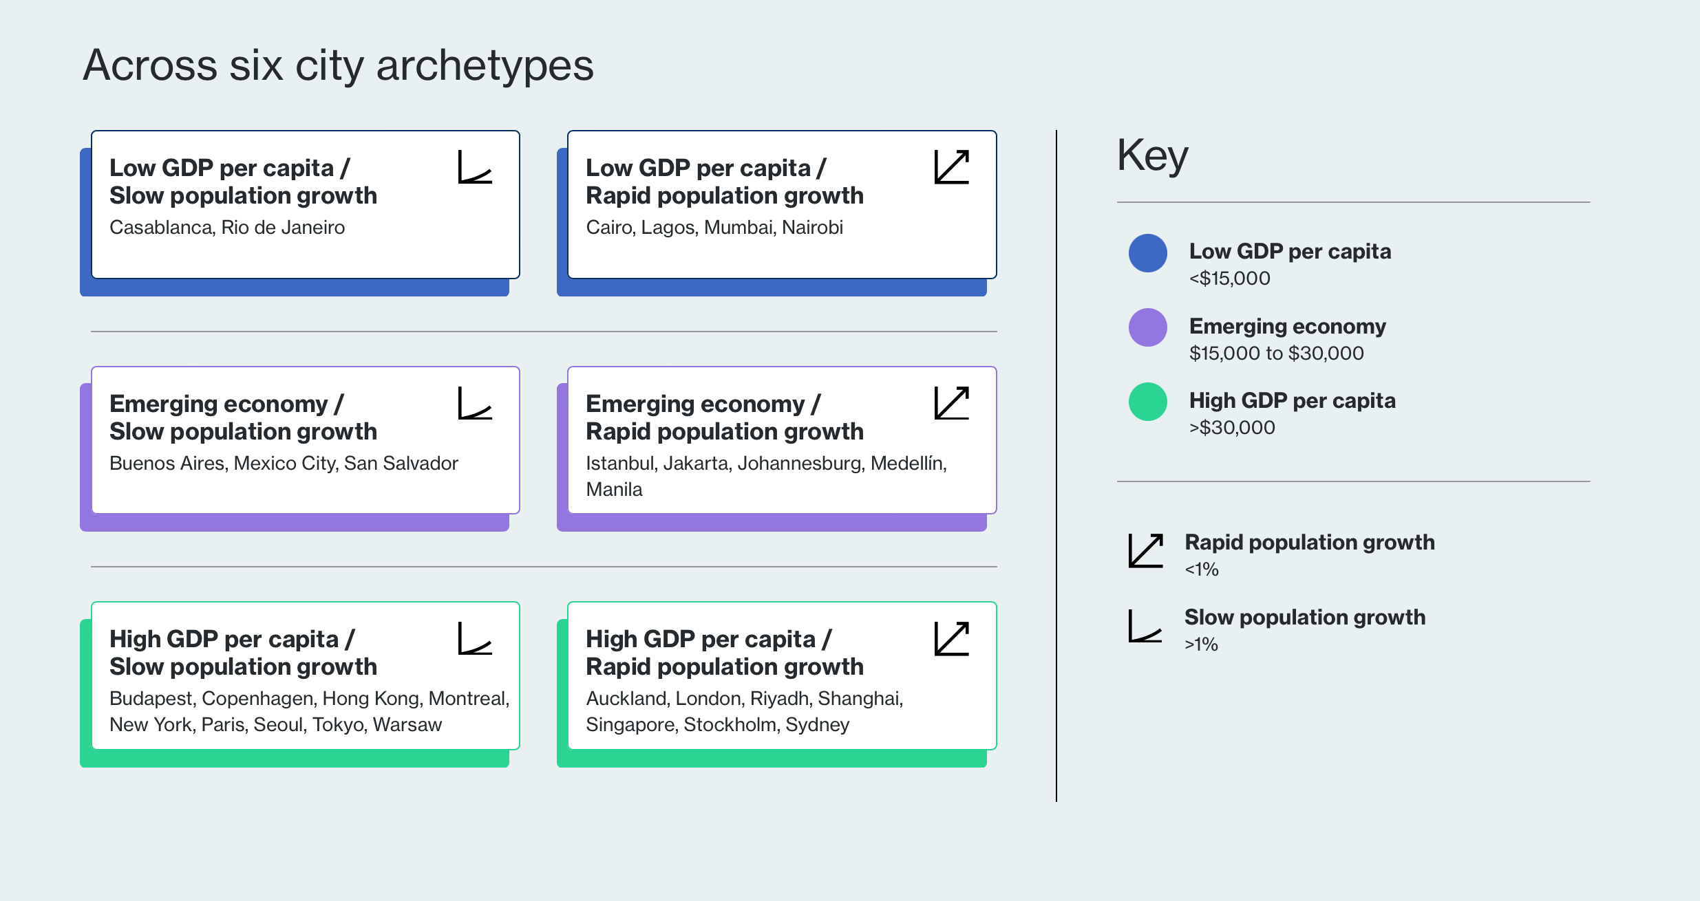The image size is (1700, 901).
Task: Click rapid growth arrow on High GDP card
Action: pyautogui.click(x=952, y=638)
